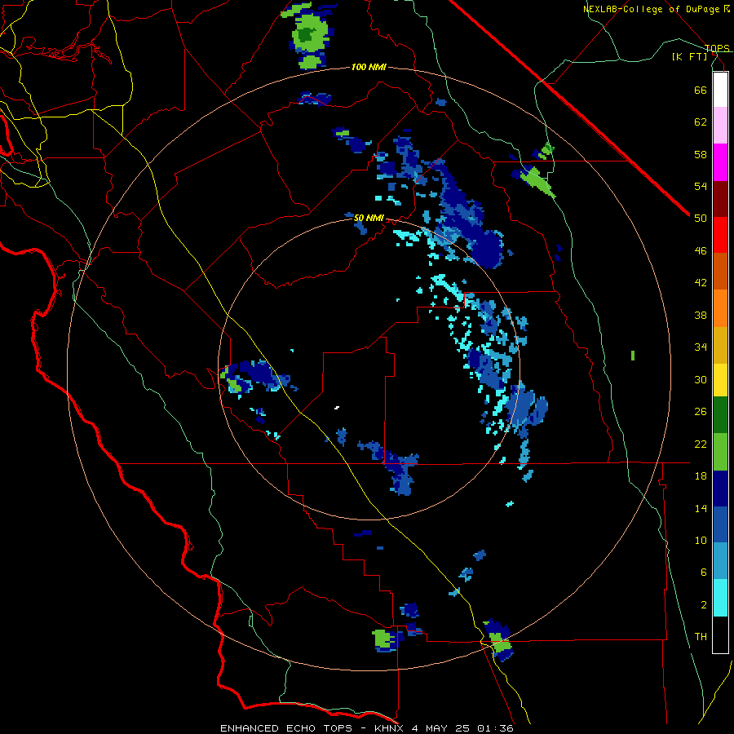Click the yellow swatch between 34 and 30
Screen dimensions: 734x734
[x=720, y=379]
